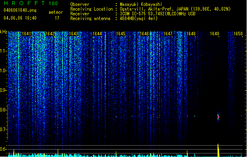Click the 1649 time marker
This screenshot has width=247, height=157.
(x=214, y=34)
